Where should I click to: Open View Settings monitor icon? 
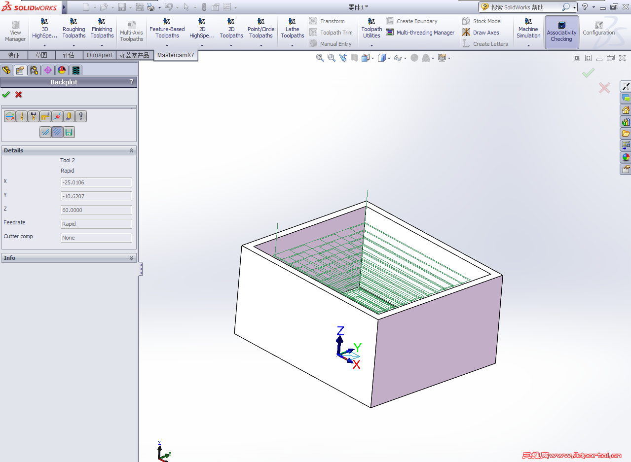(x=442, y=58)
